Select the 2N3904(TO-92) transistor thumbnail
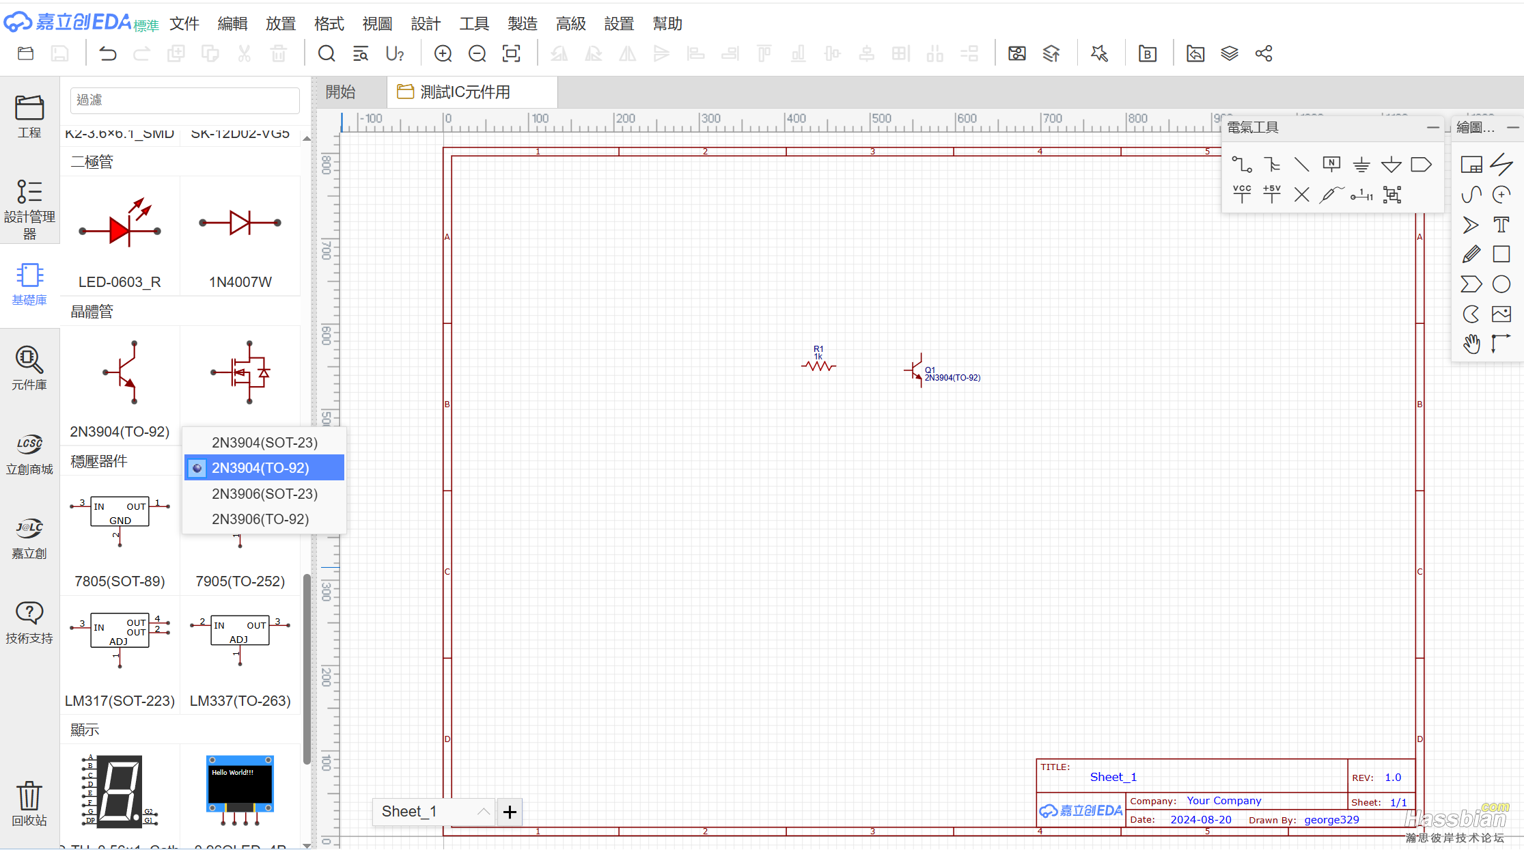Image resolution: width=1524 pixels, height=850 pixels. pyautogui.click(x=120, y=386)
